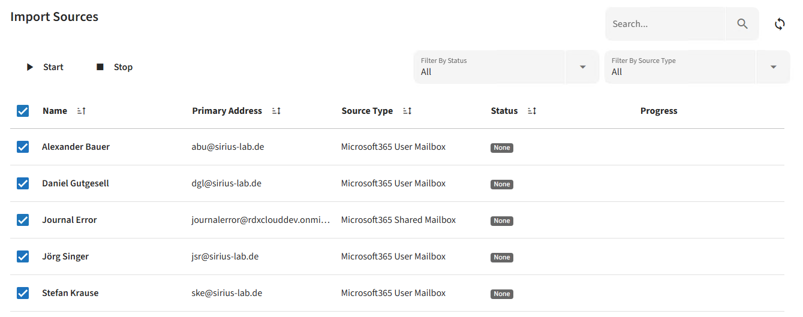Start the selected import sources
The height and width of the screenshot is (317, 803).
point(44,67)
